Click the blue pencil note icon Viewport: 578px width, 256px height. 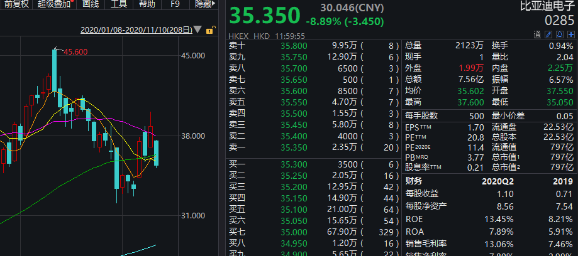(x=548, y=35)
